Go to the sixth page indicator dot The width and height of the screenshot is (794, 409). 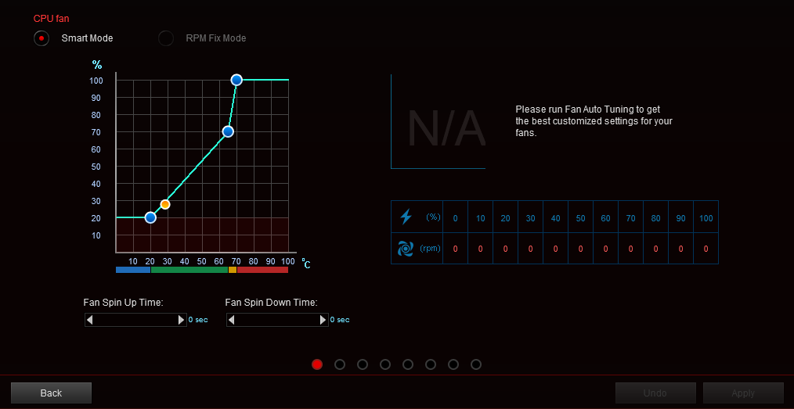[x=431, y=364]
